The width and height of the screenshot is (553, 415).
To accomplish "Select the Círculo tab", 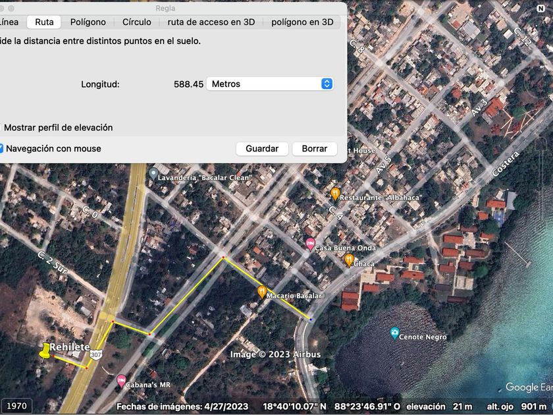I will 136,22.
